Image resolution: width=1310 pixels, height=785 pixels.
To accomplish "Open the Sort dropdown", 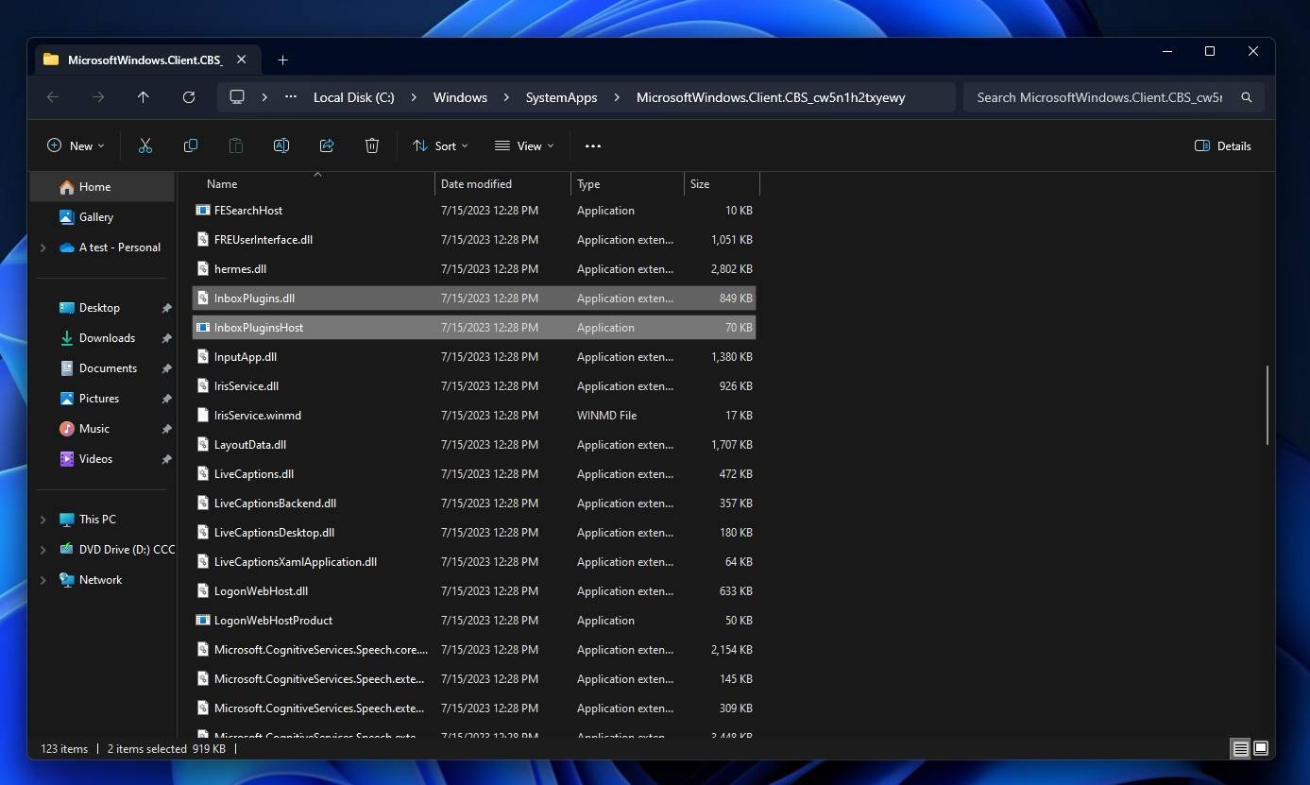I will pyautogui.click(x=440, y=145).
